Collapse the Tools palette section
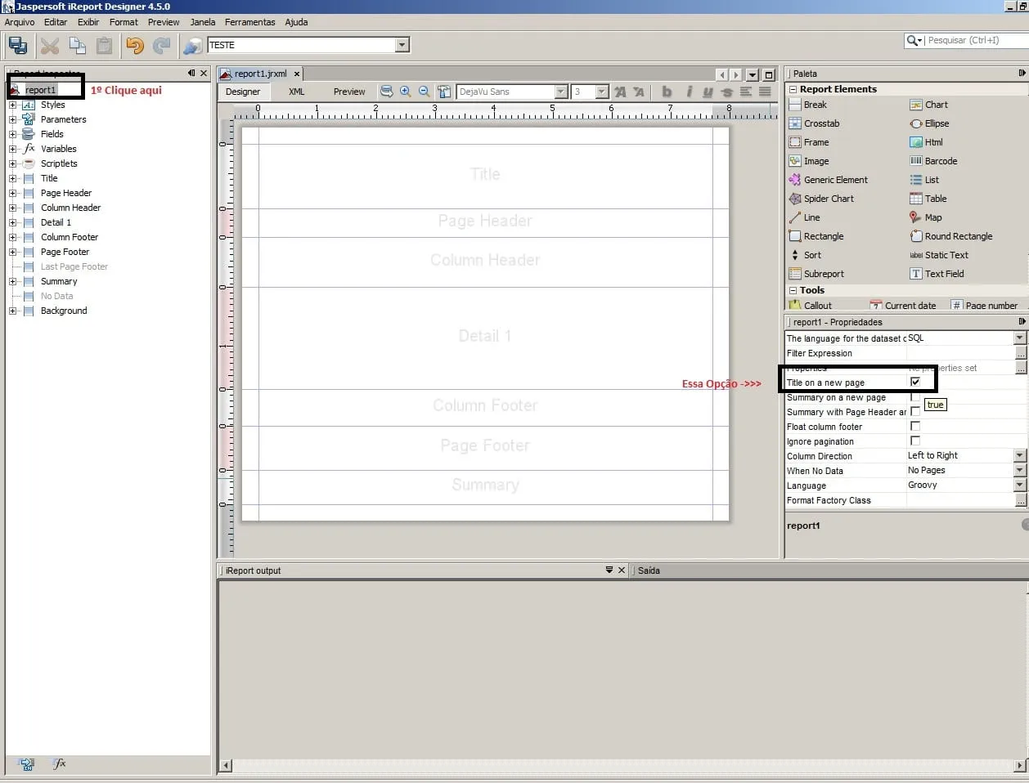Image resolution: width=1029 pixels, height=783 pixels. tap(793, 290)
